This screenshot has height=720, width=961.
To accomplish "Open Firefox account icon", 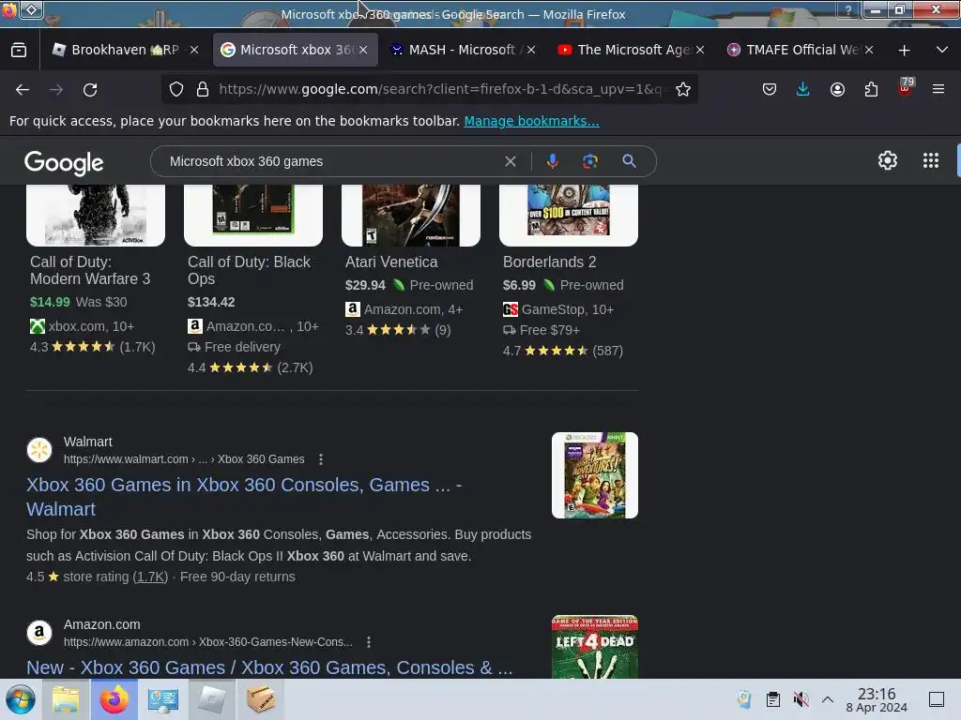I will (837, 89).
